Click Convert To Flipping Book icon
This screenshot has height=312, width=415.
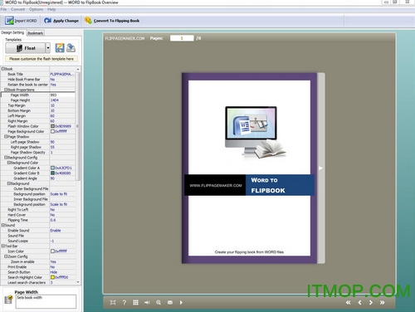[88, 21]
